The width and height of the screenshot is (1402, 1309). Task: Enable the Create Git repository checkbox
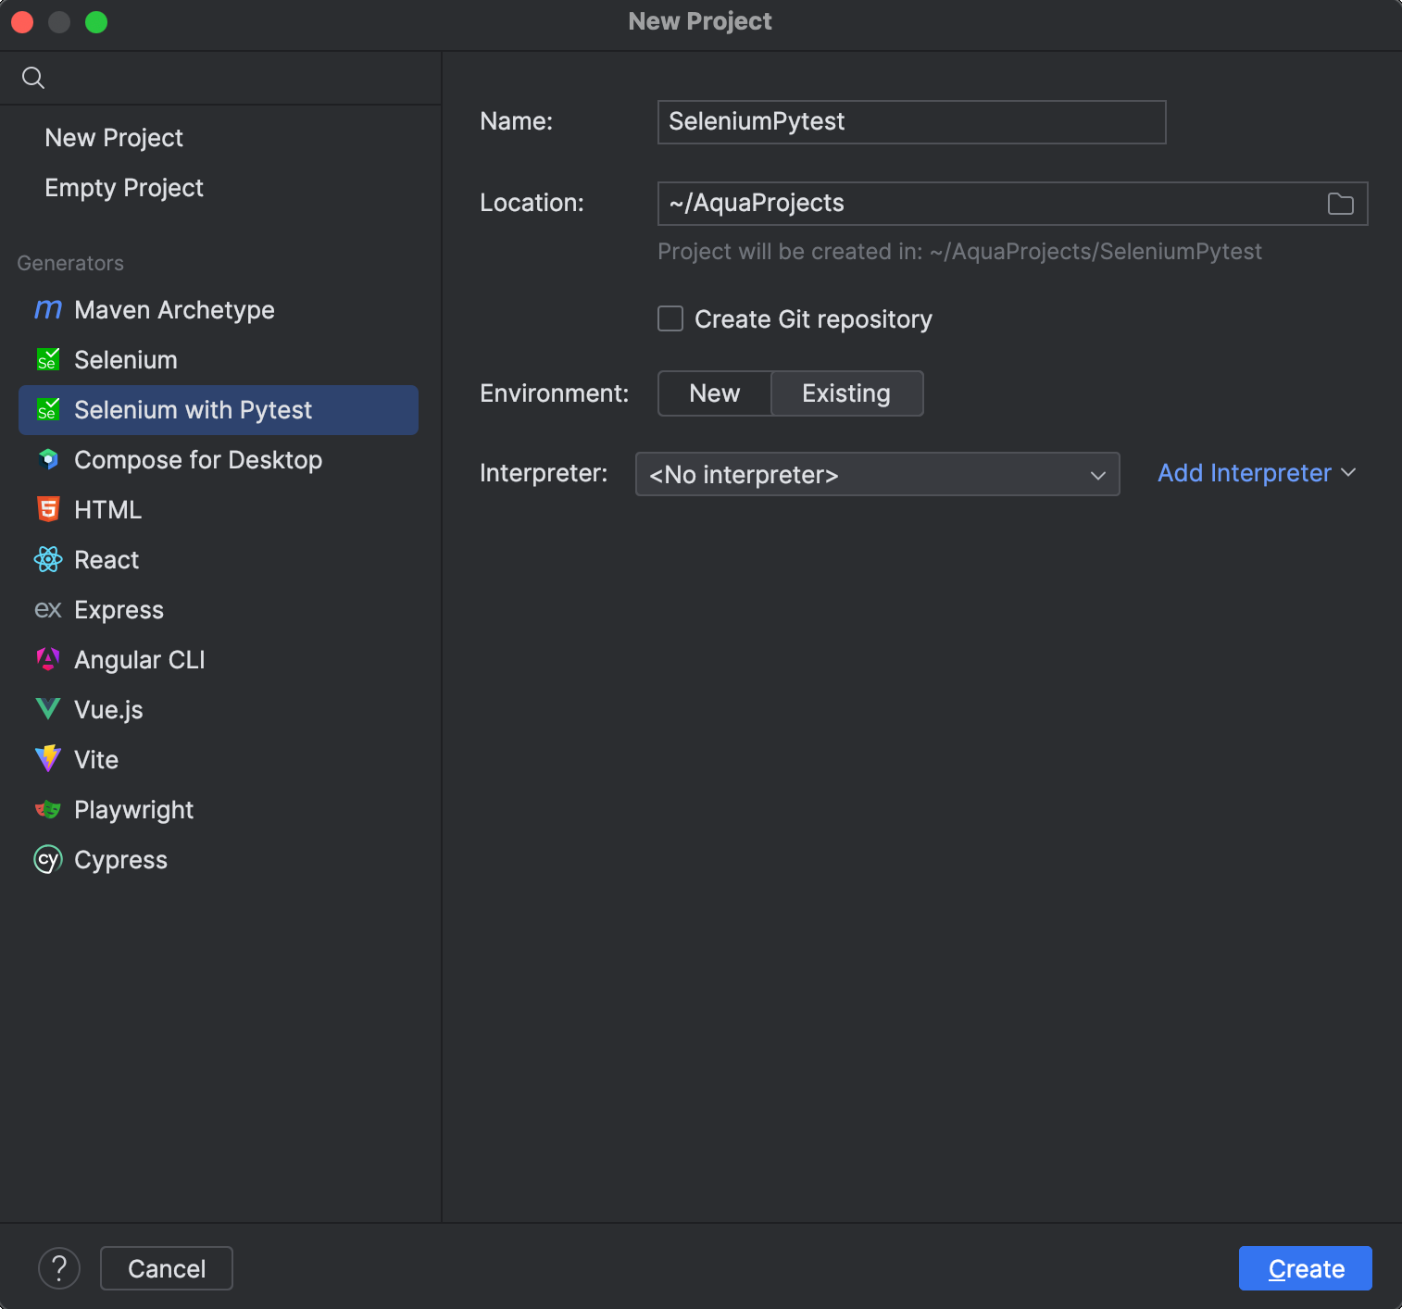point(670,319)
